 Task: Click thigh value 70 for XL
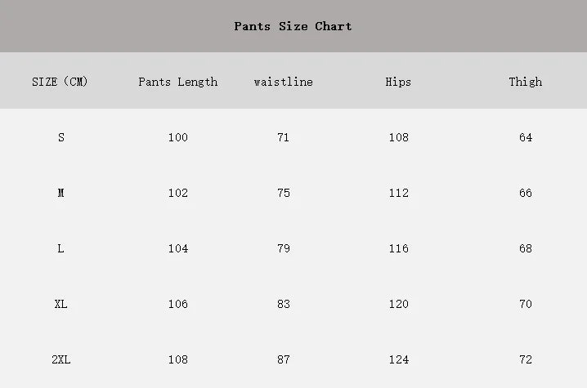[x=526, y=304]
